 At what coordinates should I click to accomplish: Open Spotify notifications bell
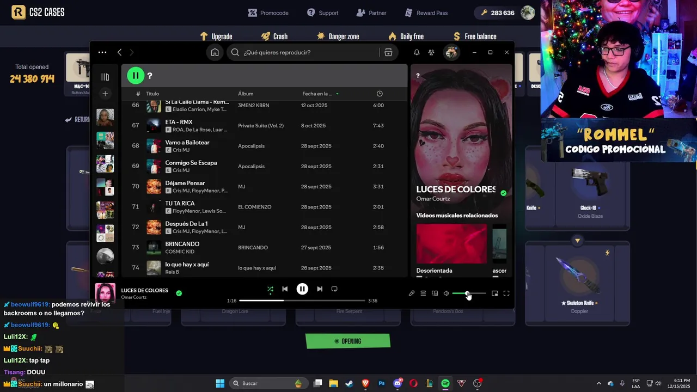pos(417,52)
